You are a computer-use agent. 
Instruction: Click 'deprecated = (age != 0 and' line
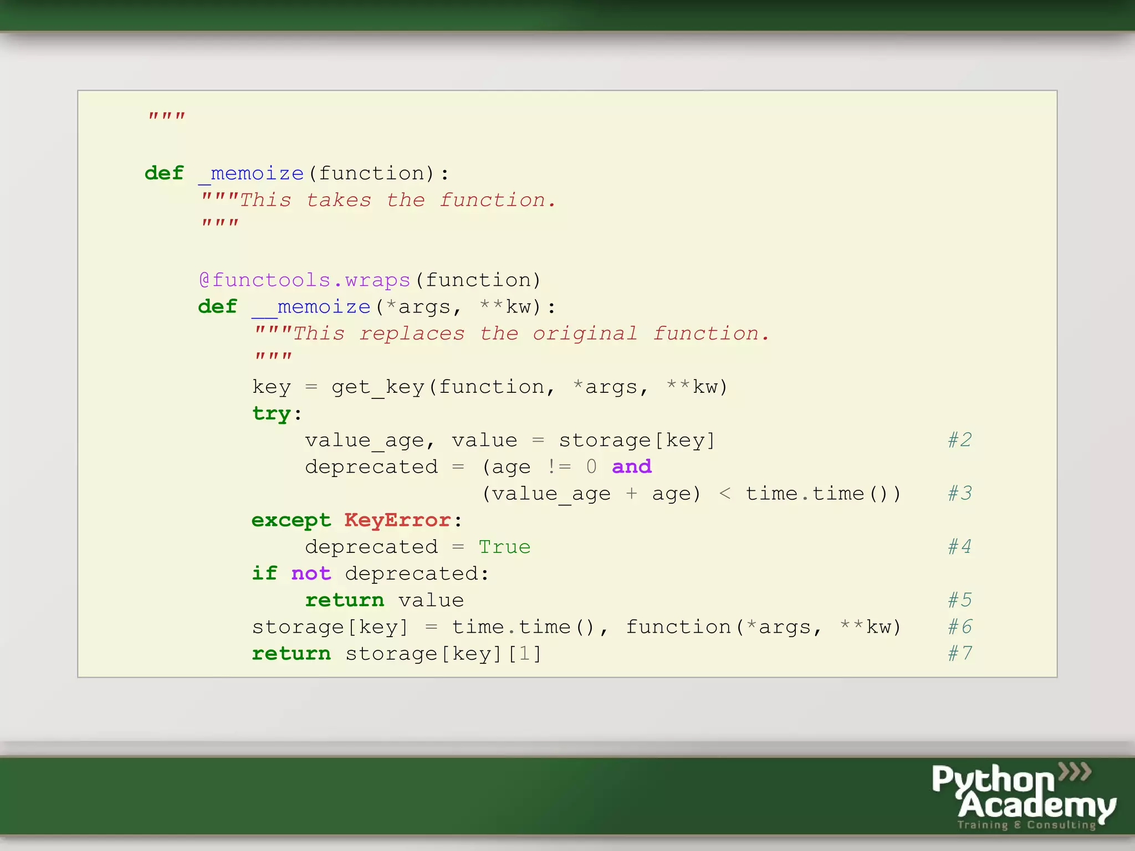478,467
